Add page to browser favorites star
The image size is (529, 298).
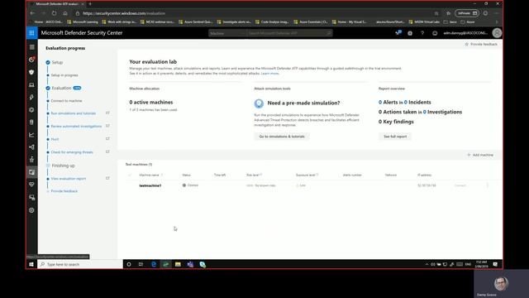[436, 13]
